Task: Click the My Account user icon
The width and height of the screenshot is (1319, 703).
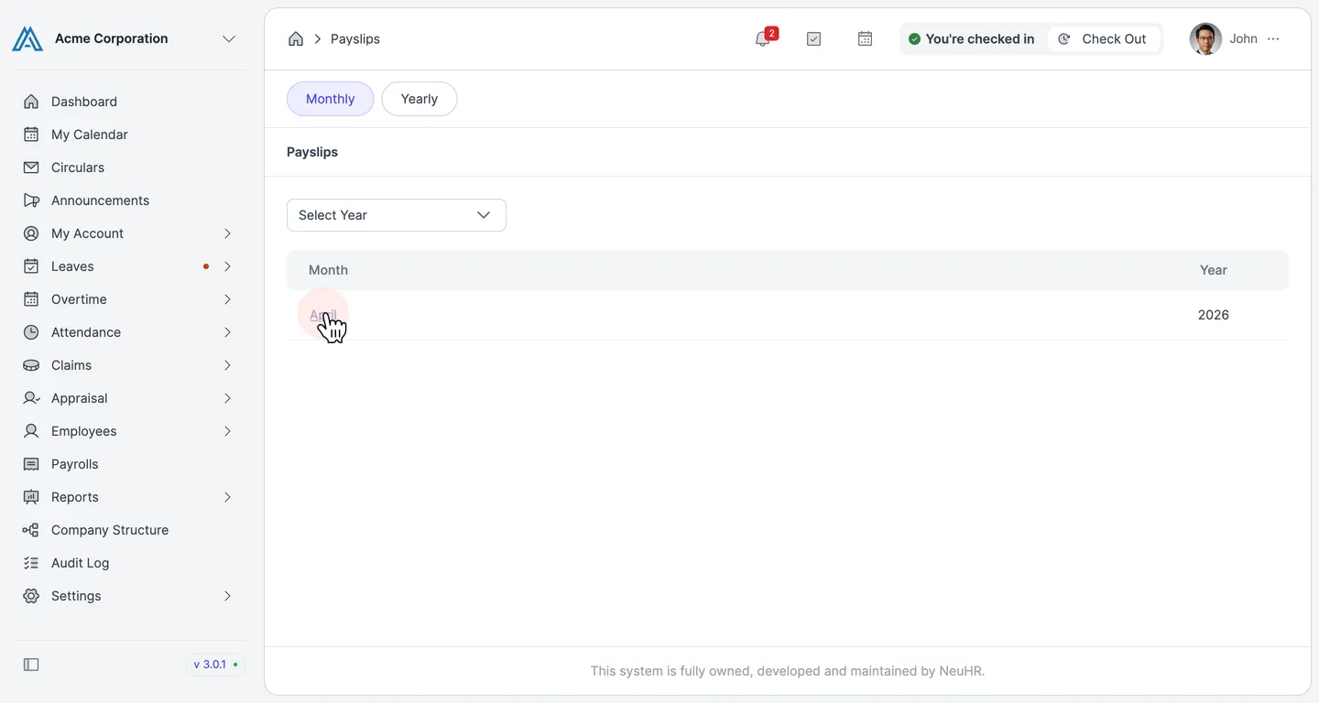Action: click(31, 233)
